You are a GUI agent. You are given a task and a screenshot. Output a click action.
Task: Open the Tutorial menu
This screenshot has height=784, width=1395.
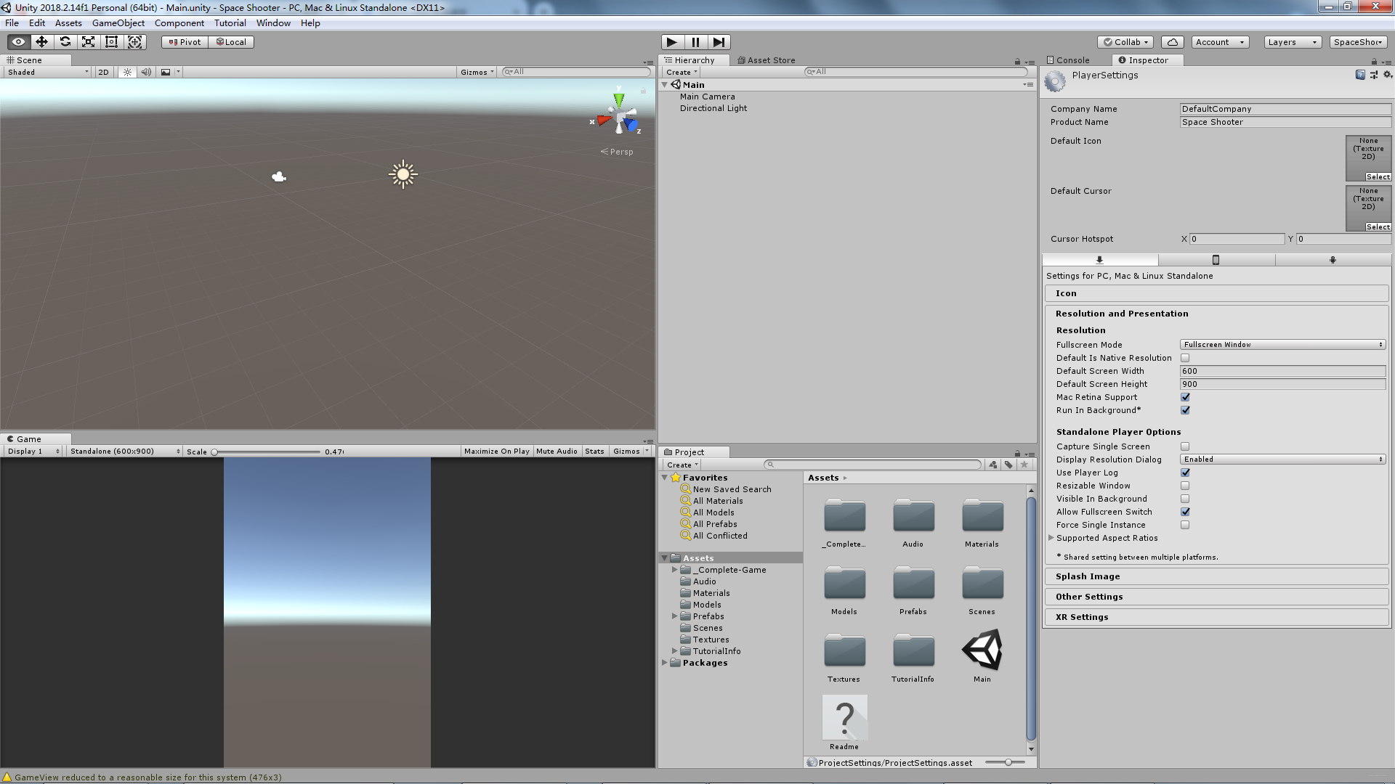click(230, 23)
